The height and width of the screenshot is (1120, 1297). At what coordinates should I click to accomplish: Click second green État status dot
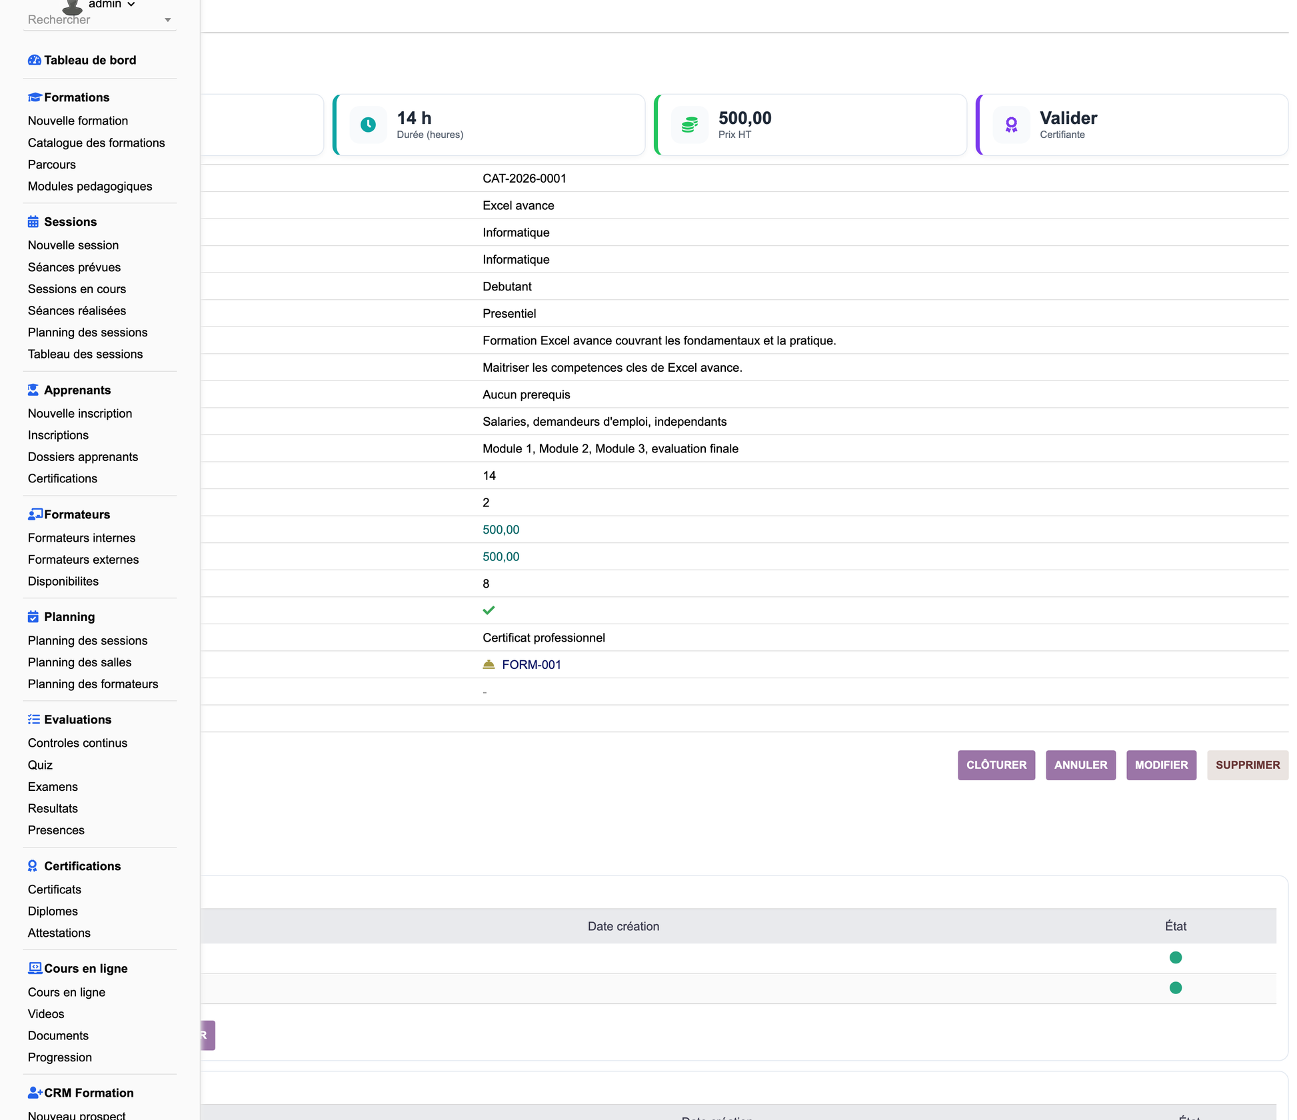click(x=1176, y=987)
